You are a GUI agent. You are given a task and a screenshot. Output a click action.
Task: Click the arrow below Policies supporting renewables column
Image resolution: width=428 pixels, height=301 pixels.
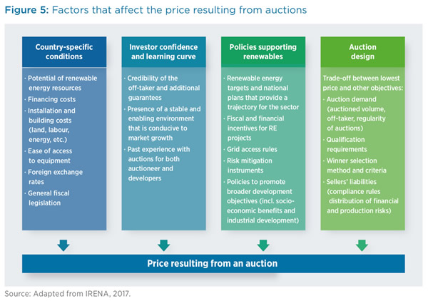[263, 245]
